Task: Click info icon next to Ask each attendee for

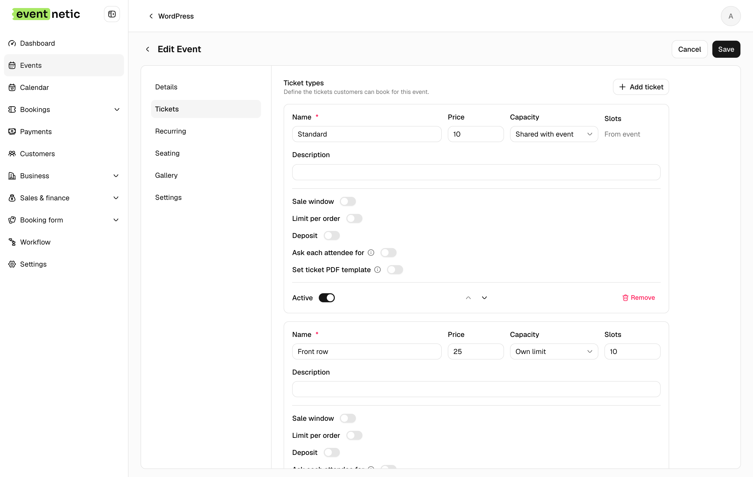Action: (x=371, y=253)
